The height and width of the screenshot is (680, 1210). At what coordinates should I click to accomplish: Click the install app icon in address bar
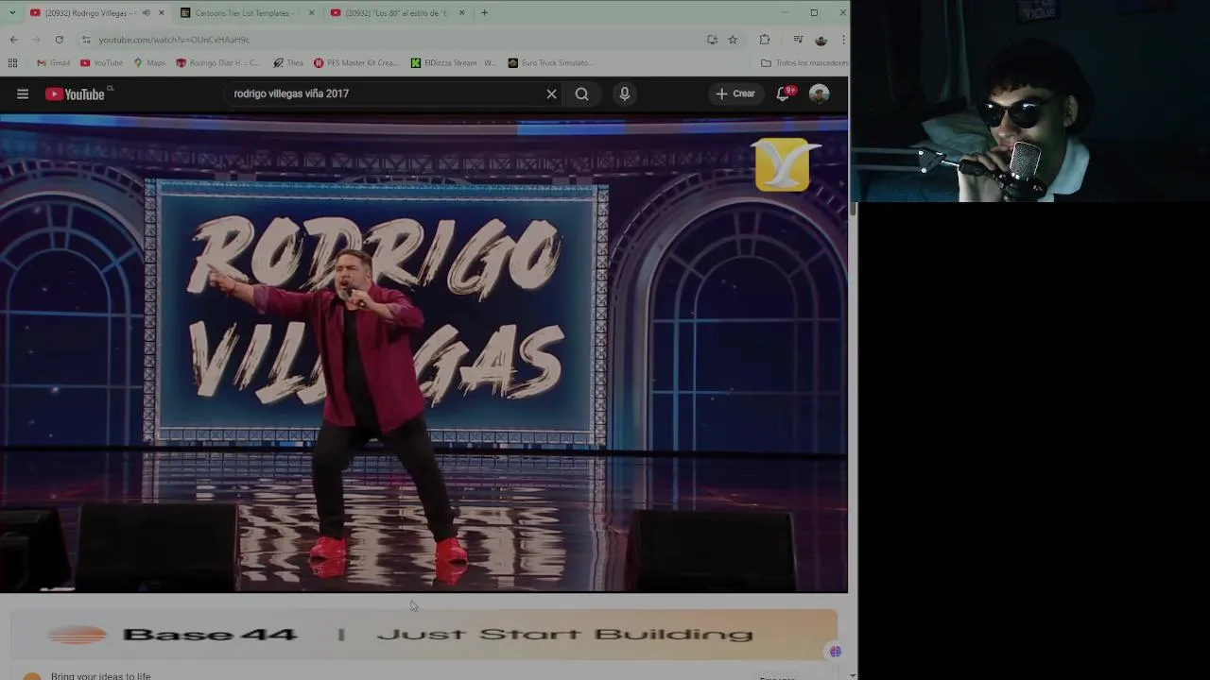tap(712, 40)
